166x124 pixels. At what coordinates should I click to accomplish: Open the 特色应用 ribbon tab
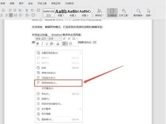(56, 3)
